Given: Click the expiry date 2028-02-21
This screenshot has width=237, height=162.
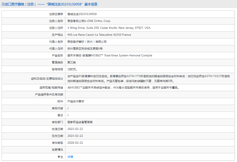Looking at the screenshot, I should pyautogui.click(x=75, y=143).
